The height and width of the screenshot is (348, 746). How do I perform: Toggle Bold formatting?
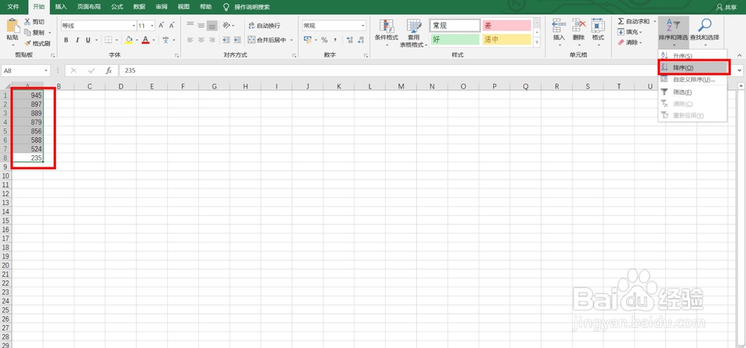pos(66,40)
